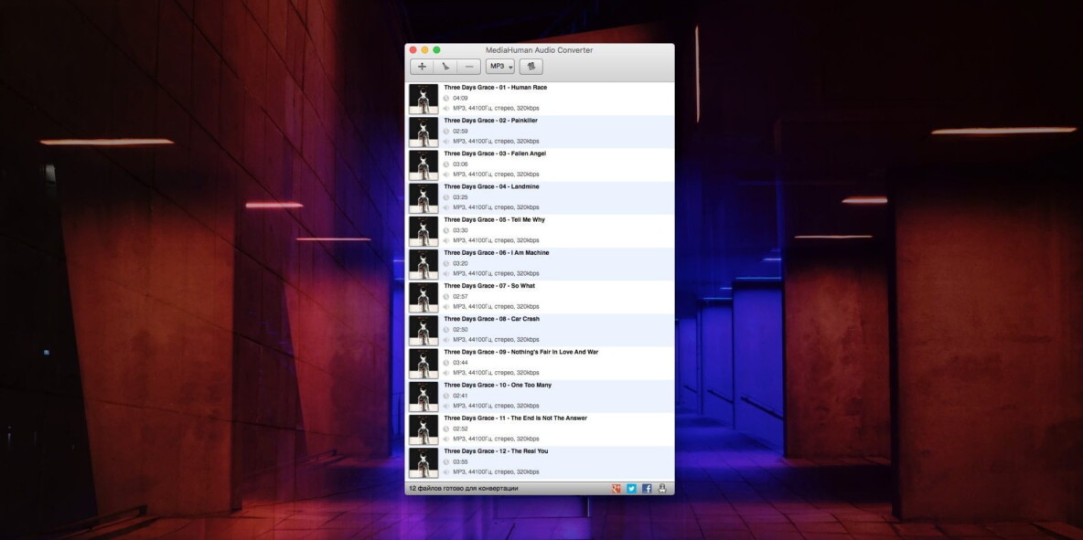Click album cover of 07 - So What
Screen dimensions: 1083x540
point(424,297)
